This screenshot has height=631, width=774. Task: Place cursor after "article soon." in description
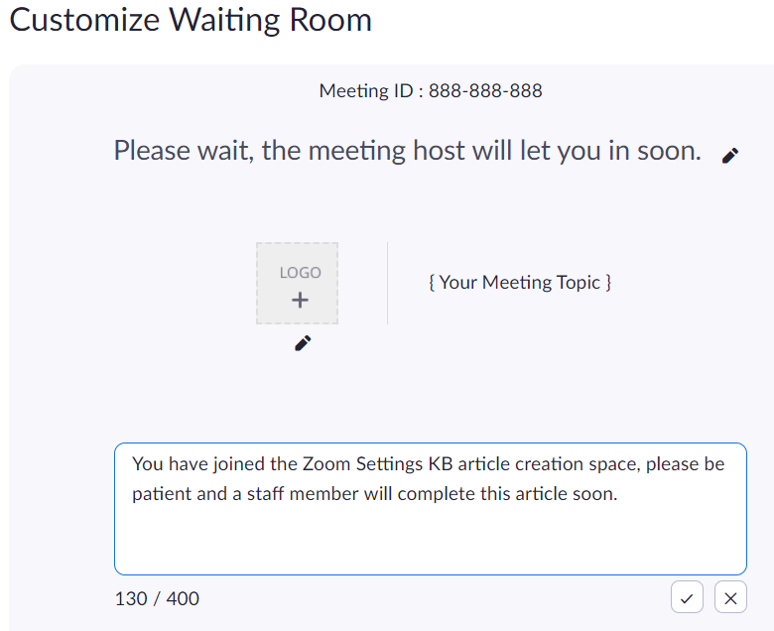tap(619, 494)
